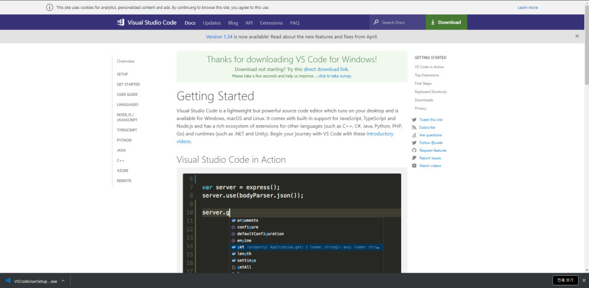
Task: Expand C++ in the left sidebar
Action: [120, 160]
